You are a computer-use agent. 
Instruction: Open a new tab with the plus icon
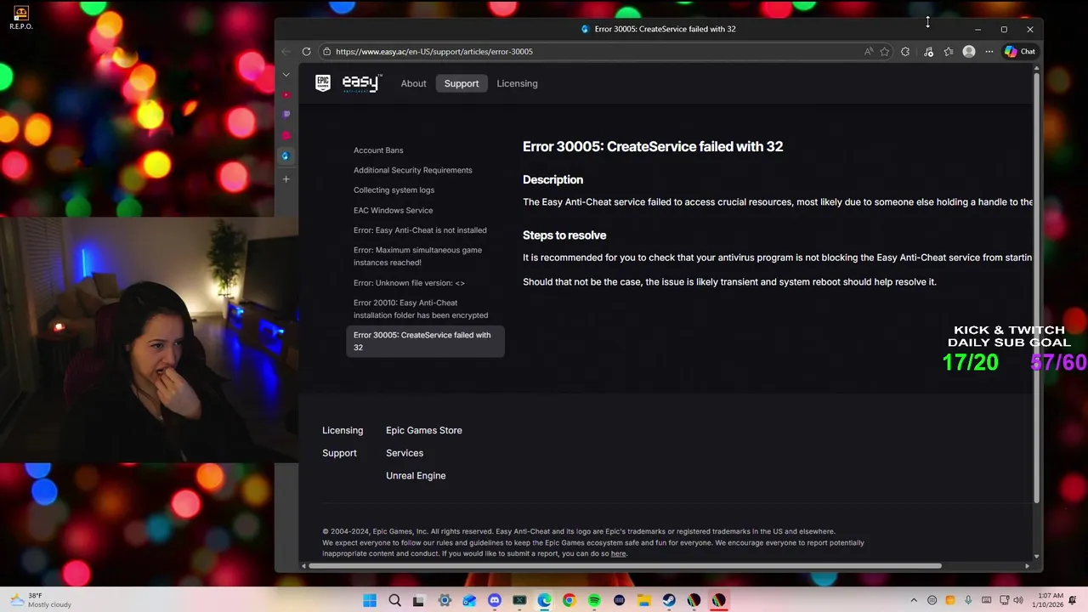[x=286, y=179]
